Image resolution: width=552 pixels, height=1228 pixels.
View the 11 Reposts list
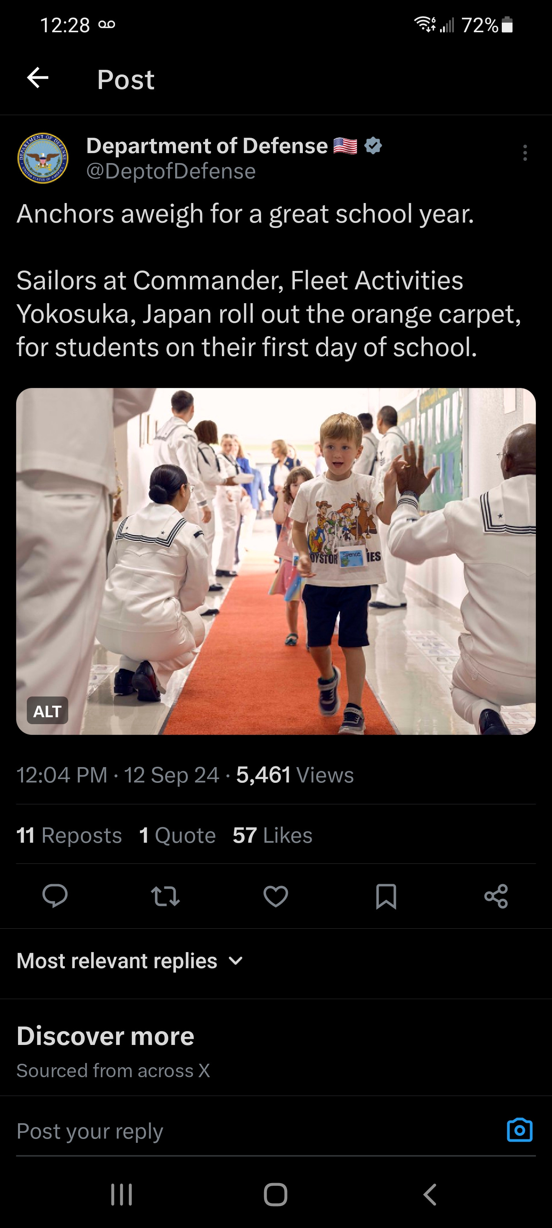[69, 835]
